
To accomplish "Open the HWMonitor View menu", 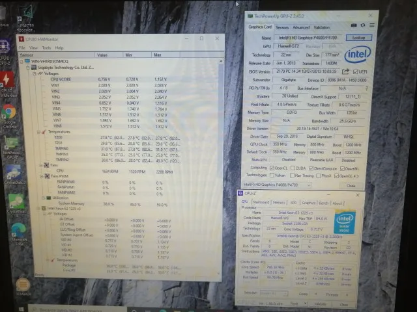I will (33, 48).
